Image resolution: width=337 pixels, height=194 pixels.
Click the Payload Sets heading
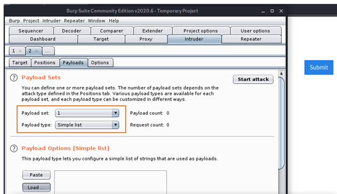(x=41, y=78)
